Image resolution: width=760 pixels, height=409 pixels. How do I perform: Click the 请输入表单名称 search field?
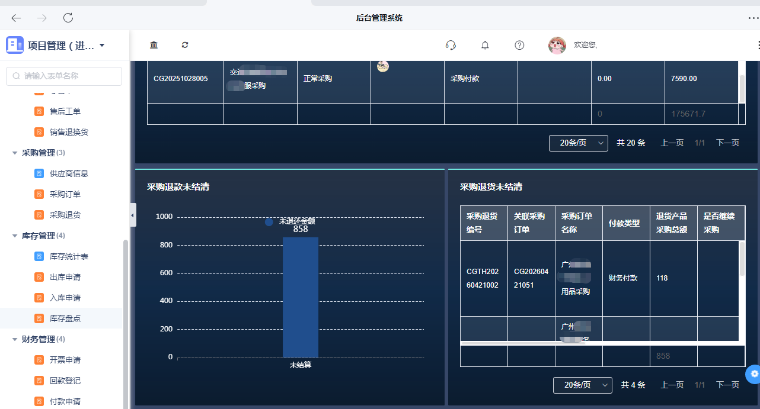(65, 76)
